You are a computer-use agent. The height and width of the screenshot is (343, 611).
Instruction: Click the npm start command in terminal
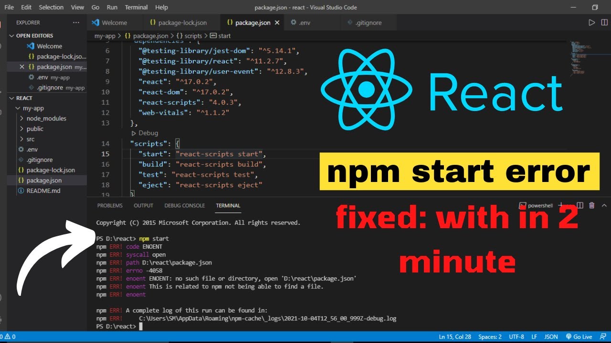[154, 238]
